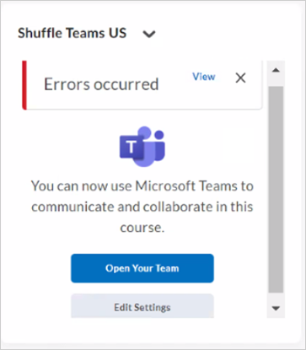Click the vertical scrollbar thumb
The image size is (306, 350).
276,190
